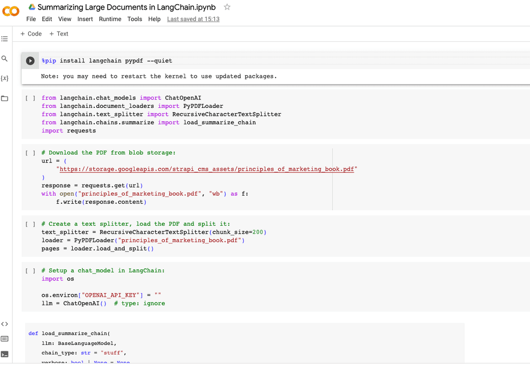The image size is (530, 366).
Task: Open the Edit menu
Action: [47, 19]
